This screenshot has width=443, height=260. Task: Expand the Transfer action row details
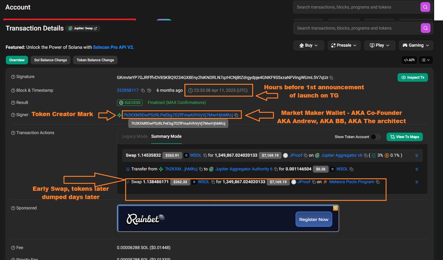coord(416,169)
